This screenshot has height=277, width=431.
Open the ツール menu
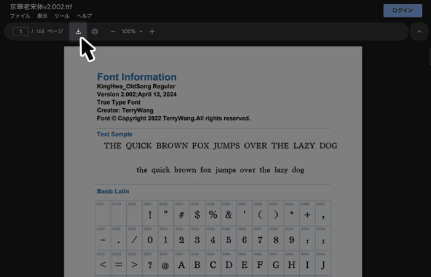pyautogui.click(x=62, y=15)
